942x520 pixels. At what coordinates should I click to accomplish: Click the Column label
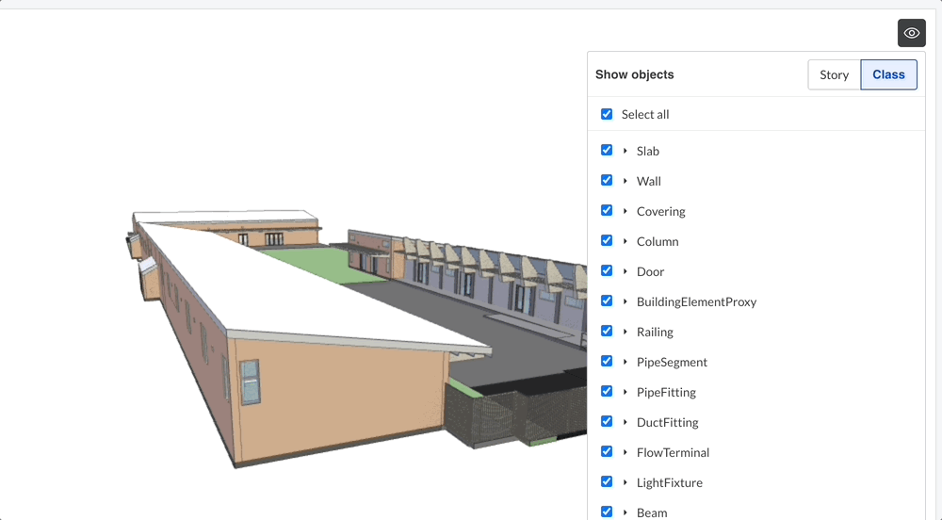coord(658,241)
